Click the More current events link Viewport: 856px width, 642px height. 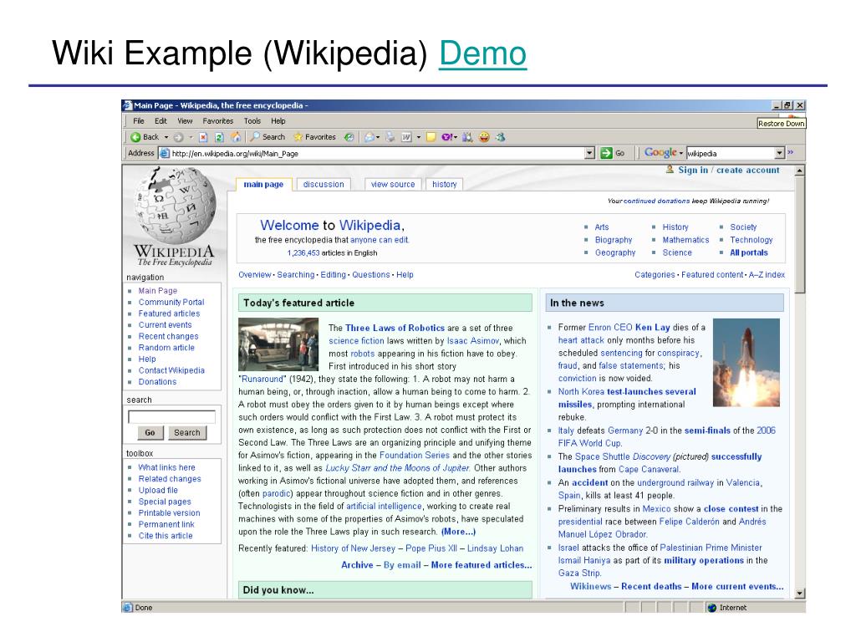(737, 586)
